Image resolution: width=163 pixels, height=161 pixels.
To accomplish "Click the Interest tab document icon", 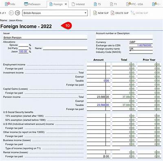I will coord(73,4).
